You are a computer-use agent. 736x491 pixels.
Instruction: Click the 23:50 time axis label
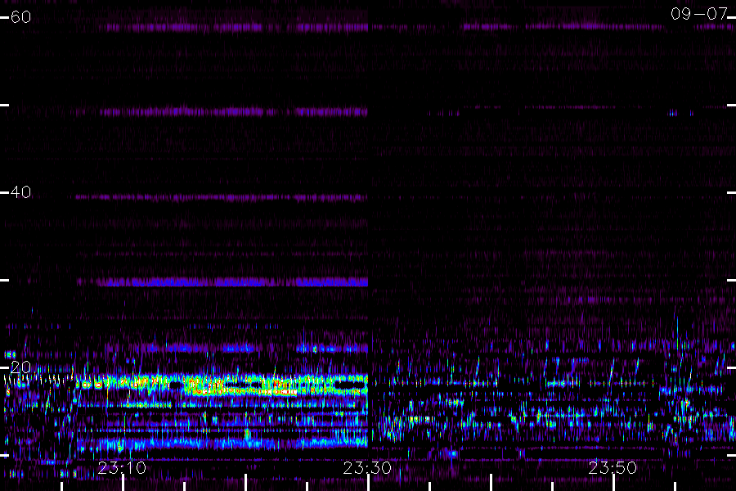tap(613, 467)
